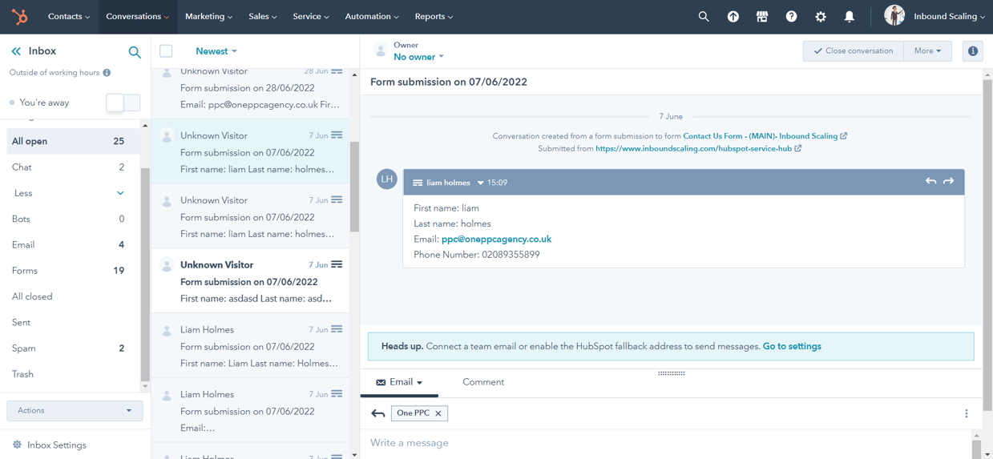Image resolution: width=993 pixels, height=459 pixels.
Task: Expand liam holmes sender details arrow
Action: 481,183
